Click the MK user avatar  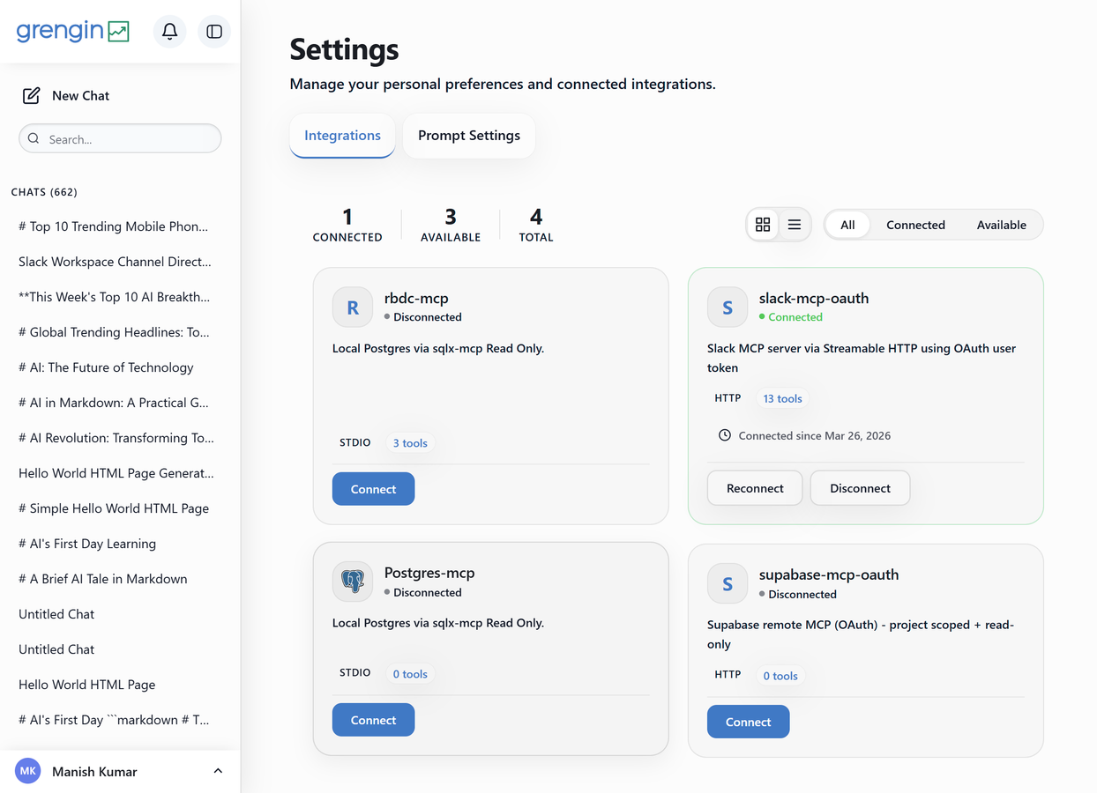(x=28, y=771)
